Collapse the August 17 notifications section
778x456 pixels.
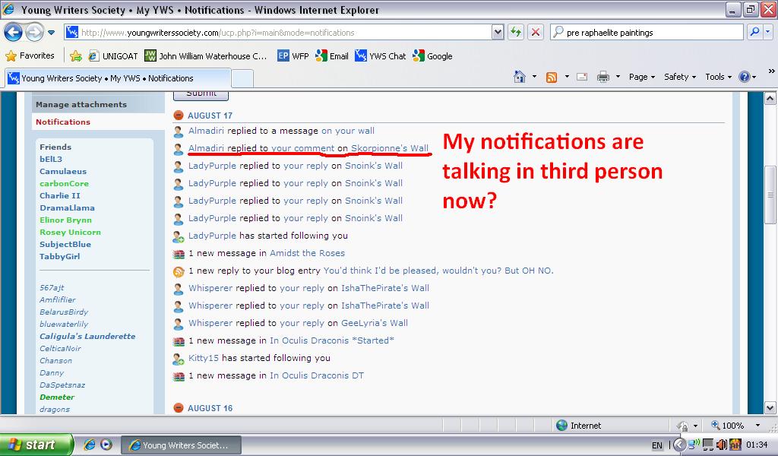click(x=179, y=116)
